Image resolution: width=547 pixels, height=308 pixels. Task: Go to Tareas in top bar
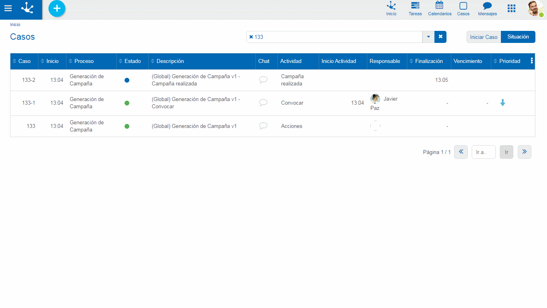pos(415,8)
